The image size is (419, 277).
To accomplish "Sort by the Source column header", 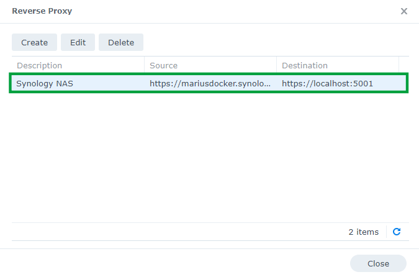I will coord(210,65).
